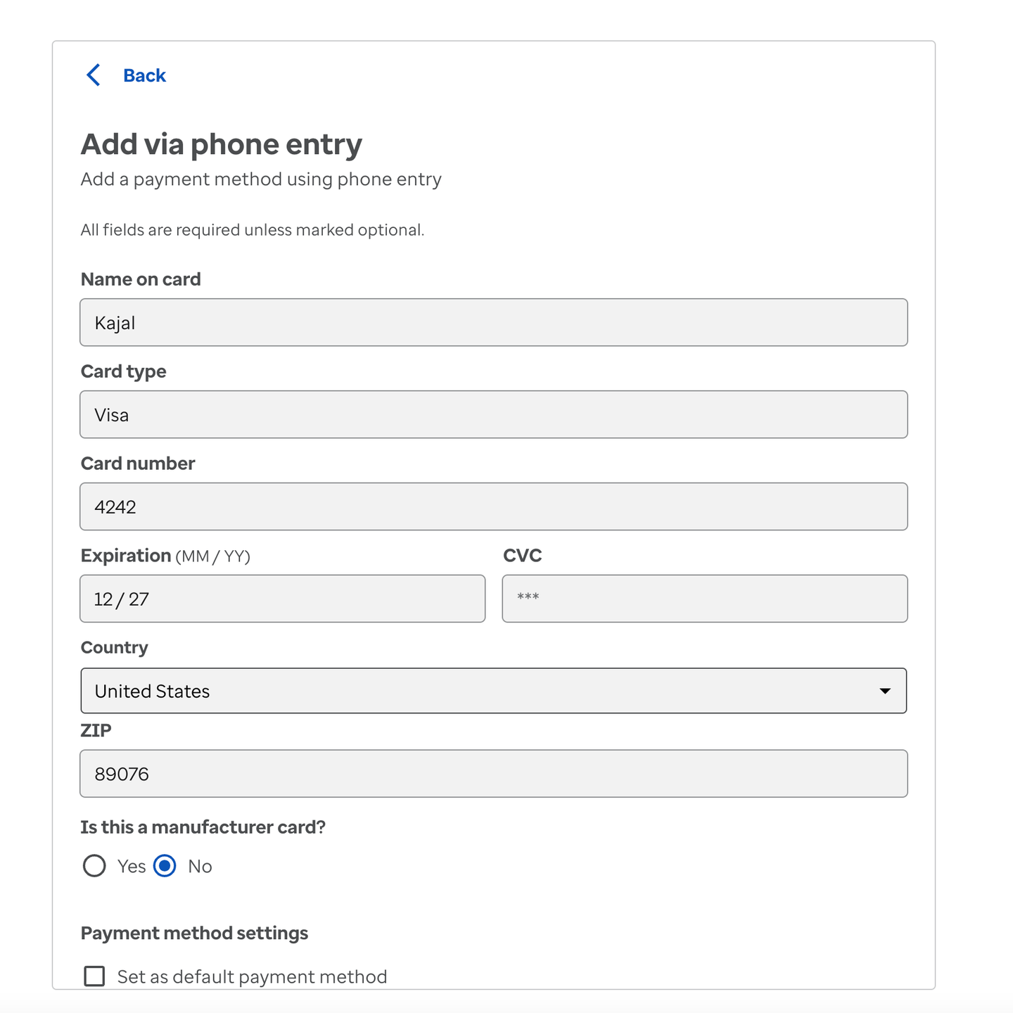The height and width of the screenshot is (1013, 1013).
Task: Click the Add via phone entry heading
Action: click(x=221, y=144)
